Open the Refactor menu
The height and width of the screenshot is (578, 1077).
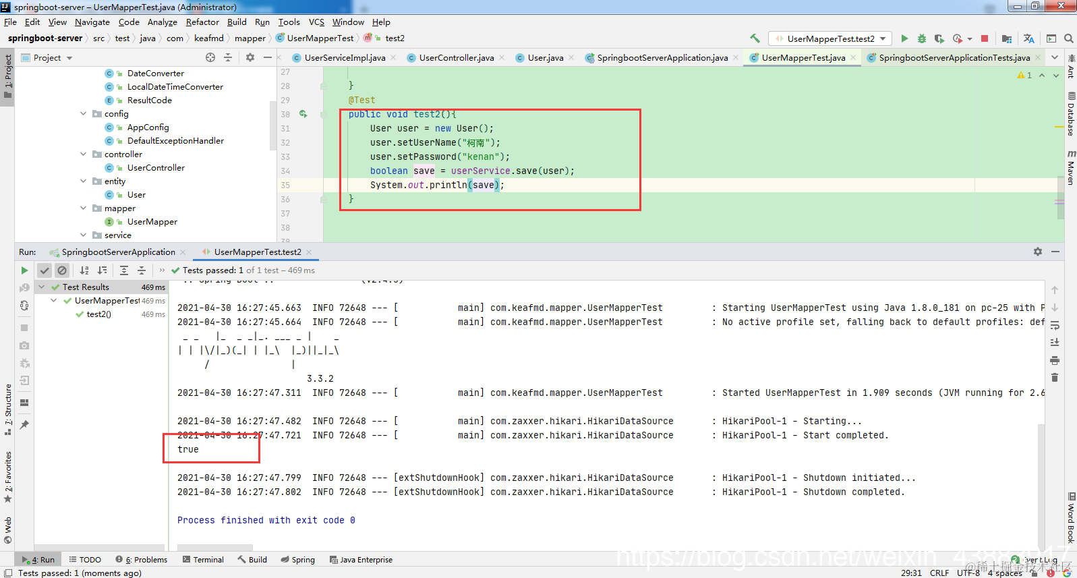[202, 22]
